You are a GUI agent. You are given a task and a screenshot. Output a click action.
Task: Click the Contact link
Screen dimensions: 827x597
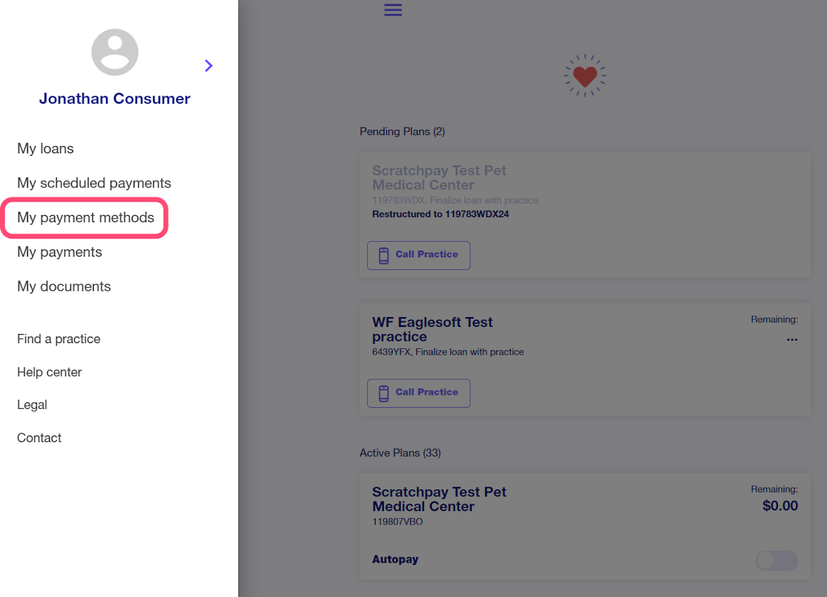pyautogui.click(x=39, y=438)
